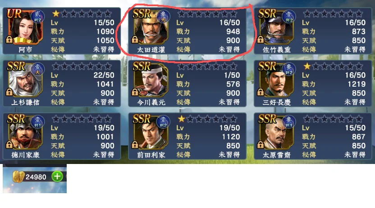Select the 太田道灌 SSR portrait
This screenshot has height=208, width=375.
151,27
